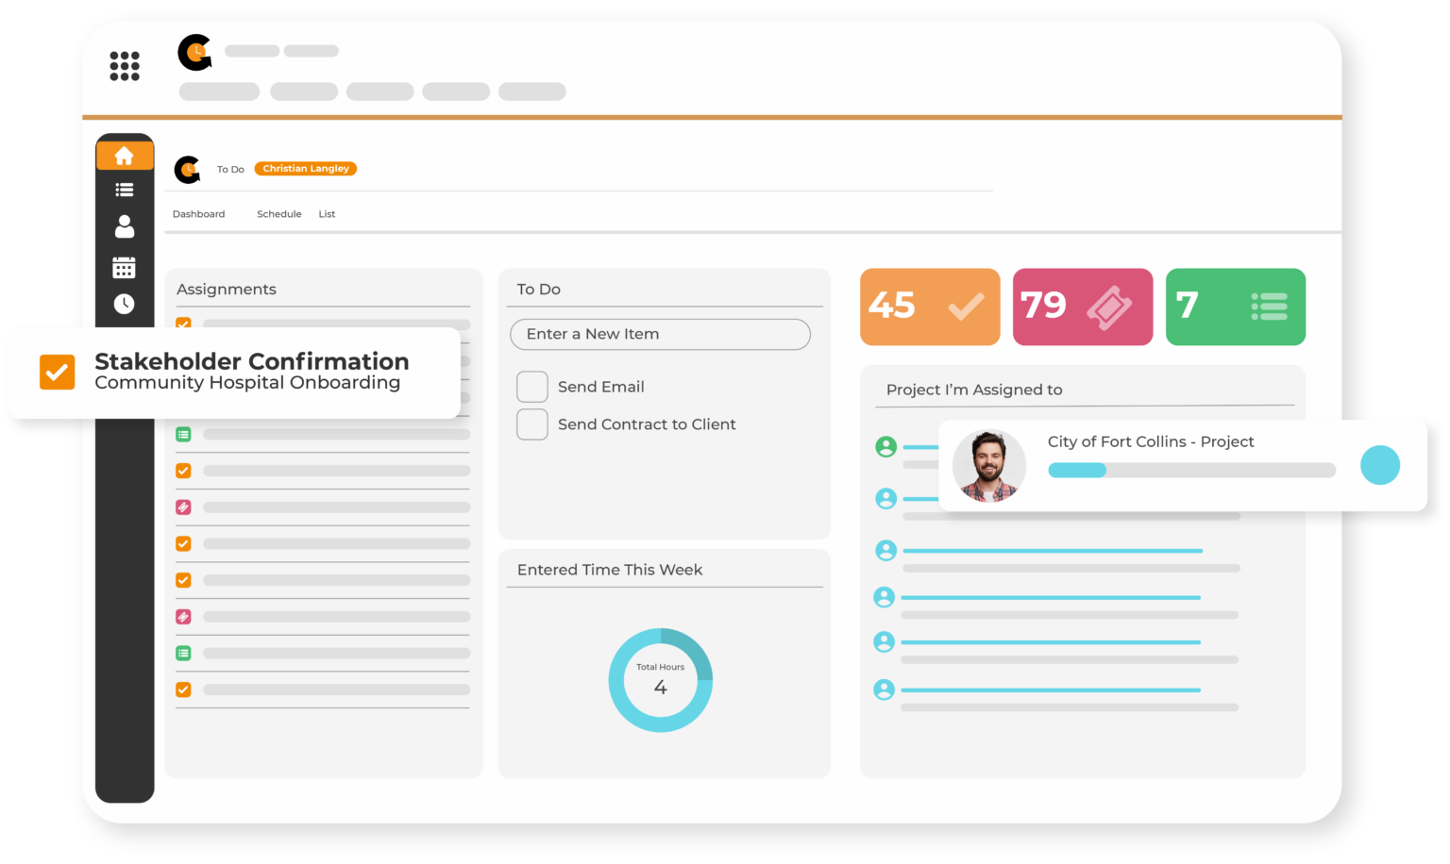This screenshot has height=864, width=1450.
Task: Click the person/contacts icon in the sidebar
Action: [125, 227]
